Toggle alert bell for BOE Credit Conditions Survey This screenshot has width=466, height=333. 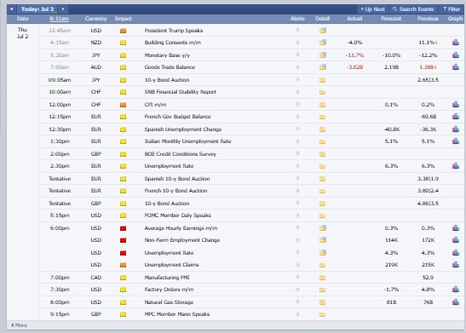click(297, 153)
